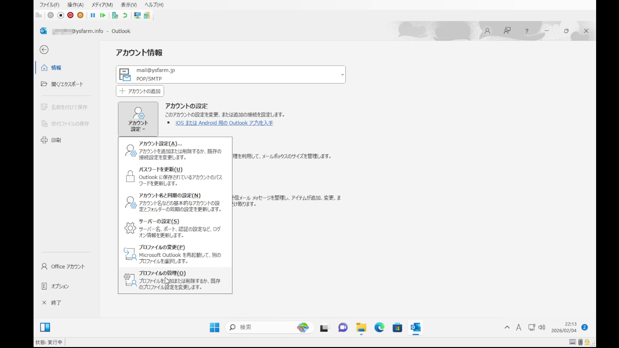Image resolution: width=619 pixels, height=348 pixels.
Task: Open iOS or Android Outlook app link
Action: point(224,123)
